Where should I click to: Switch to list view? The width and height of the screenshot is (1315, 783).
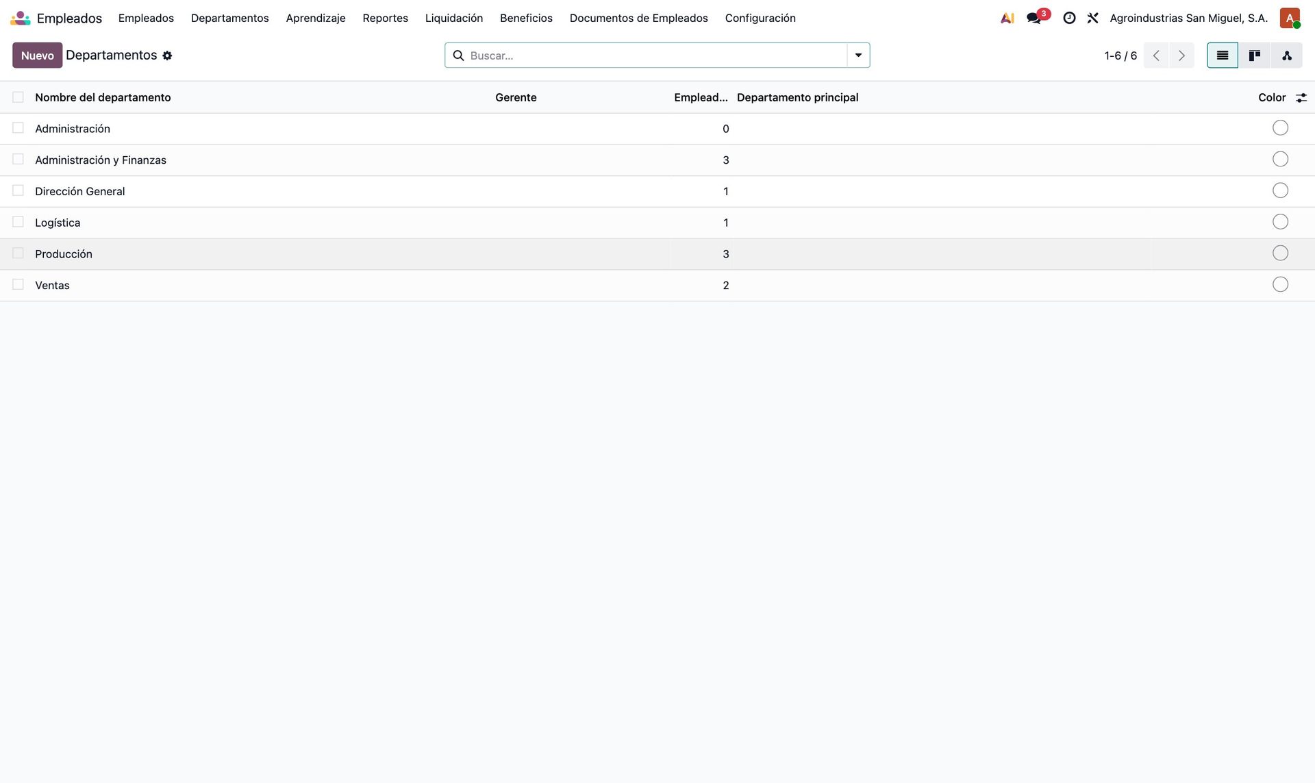click(x=1223, y=55)
